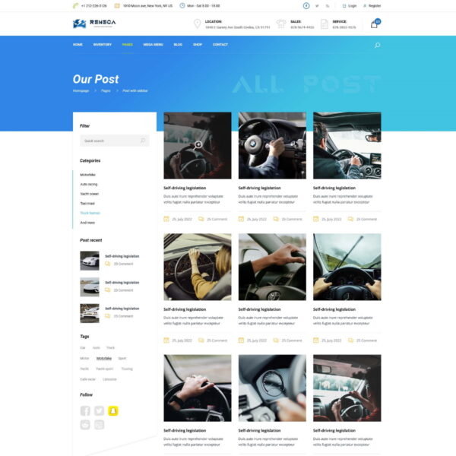
Task: Click the Instagram follow icon in sidebar
Action: (x=99, y=424)
